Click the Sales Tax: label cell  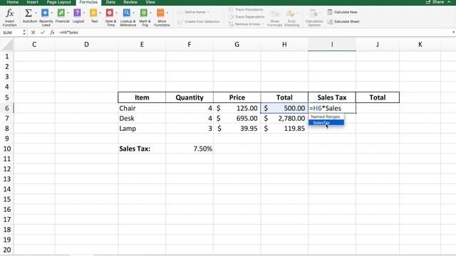click(142, 149)
